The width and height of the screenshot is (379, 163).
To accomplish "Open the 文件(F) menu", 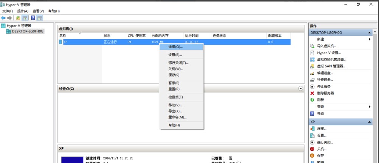I will (x=8, y=11).
